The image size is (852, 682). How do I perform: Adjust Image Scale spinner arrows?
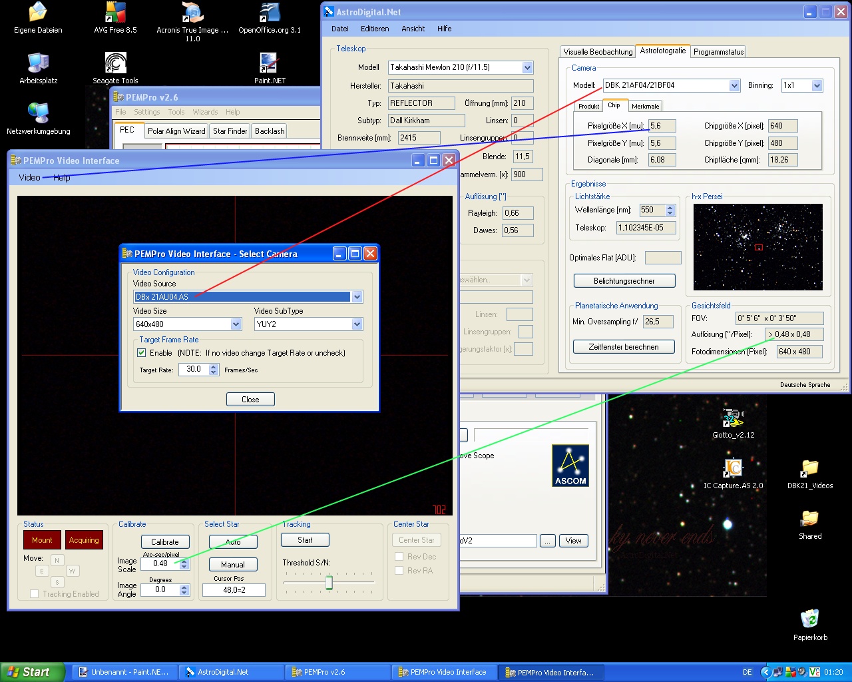(184, 563)
